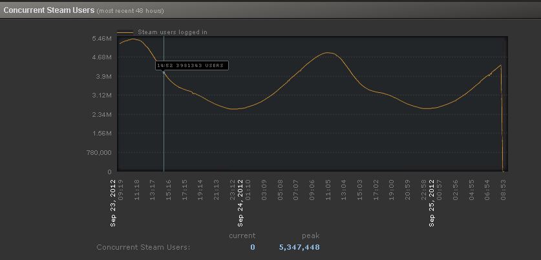Screen dimensions: 541x260
Task: Click the 02:56 time axis label
Action: [456, 190]
